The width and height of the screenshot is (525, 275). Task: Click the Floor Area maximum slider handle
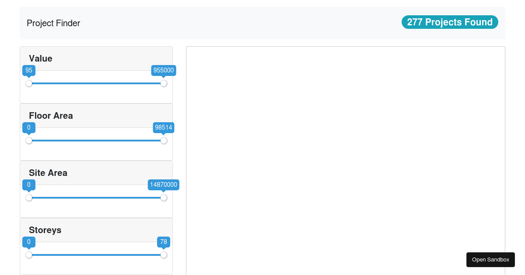164,141
